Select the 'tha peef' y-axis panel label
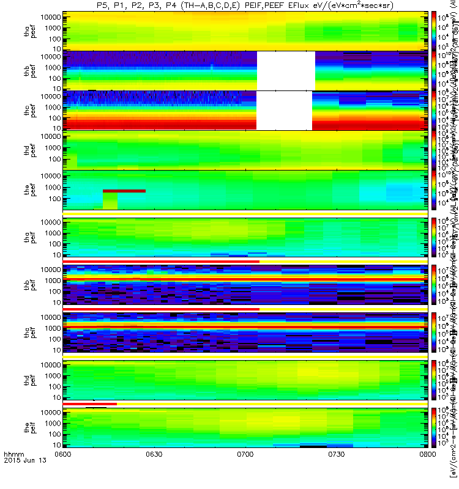459x489 pixels. click(30, 31)
